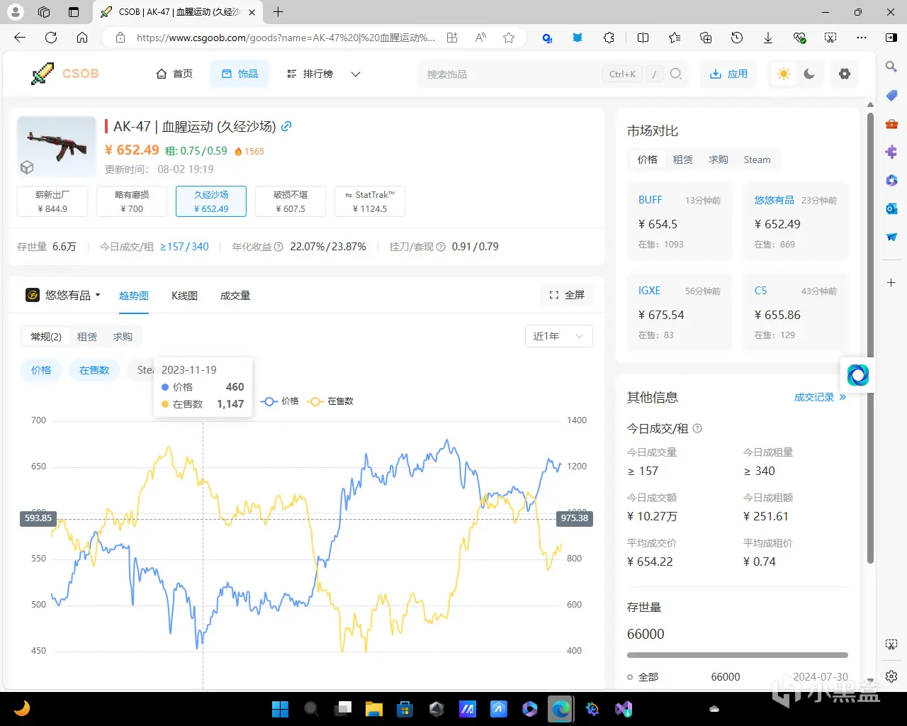Open browser split screen view
The height and width of the screenshot is (726, 907).
pyautogui.click(x=643, y=38)
